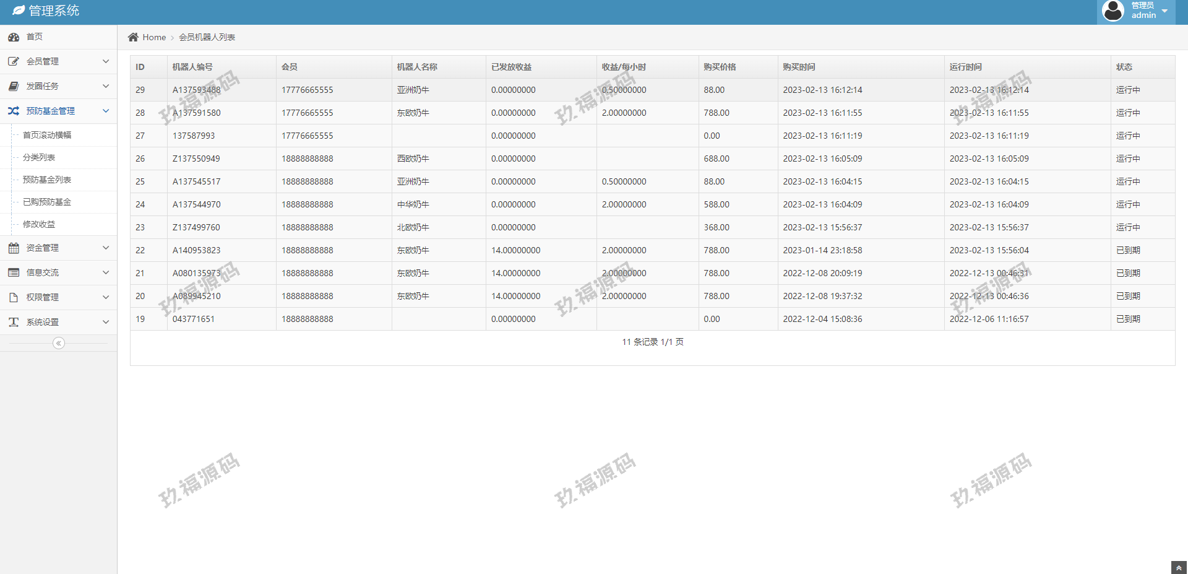Click the home icon in breadcrumb
Image resolution: width=1188 pixels, height=574 pixels.
(133, 37)
